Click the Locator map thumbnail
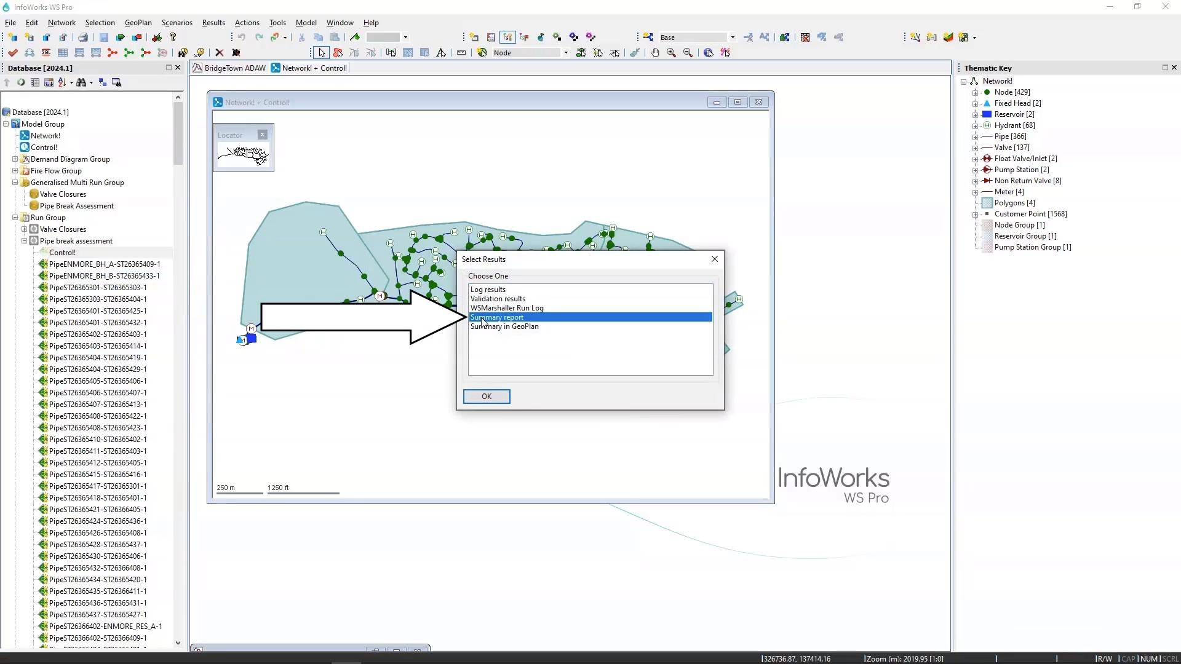Screen dimensions: 1181x664 [244, 156]
